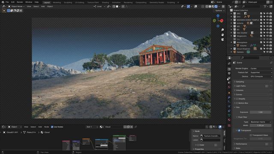The height and width of the screenshot is (154, 274).
Task: Switch to the Geometry Nodes workspace tab
Action: point(157,3)
